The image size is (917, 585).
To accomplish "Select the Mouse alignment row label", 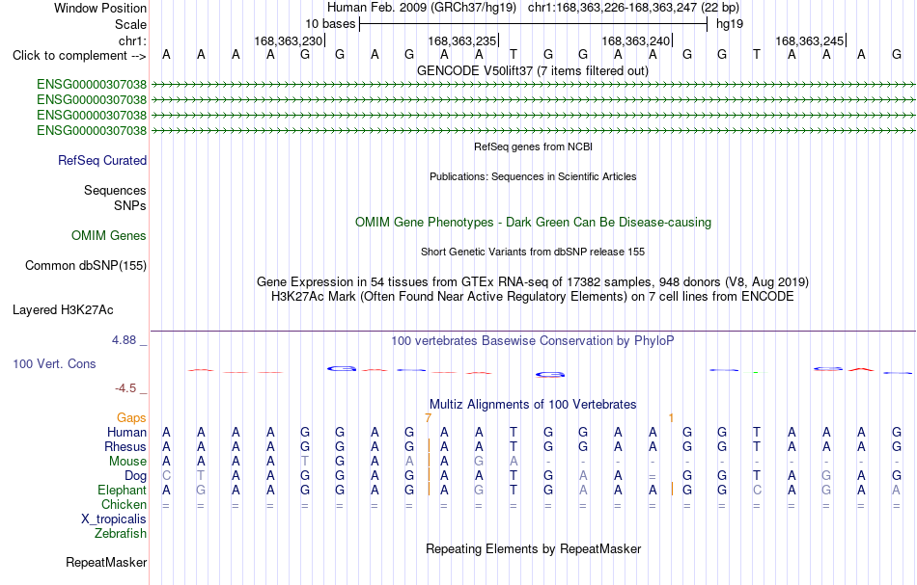I will (127, 462).
